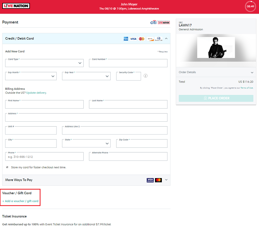Click the General Admission label
The image size is (259, 227).
[191, 29]
